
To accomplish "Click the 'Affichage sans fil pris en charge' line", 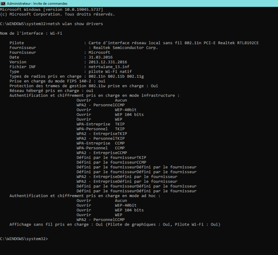I will pyautogui.click(x=115, y=225).
